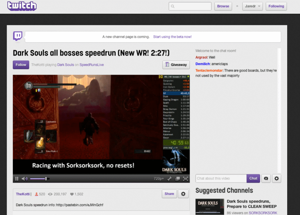This screenshot has height=215, width=300.
Task: Click the stream title heading
Action: pos(91,53)
